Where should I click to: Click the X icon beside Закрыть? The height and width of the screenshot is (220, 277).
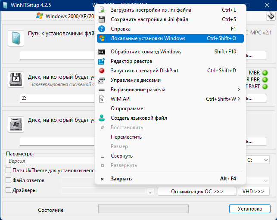(x=102, y=179)
